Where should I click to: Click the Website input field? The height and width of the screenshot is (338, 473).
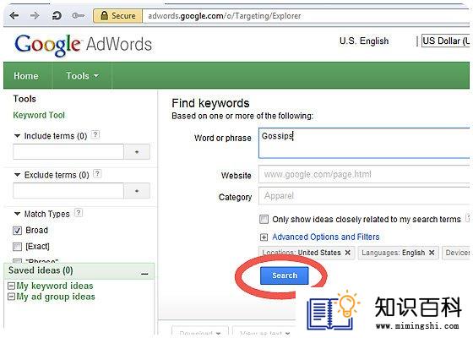[364, 174]
